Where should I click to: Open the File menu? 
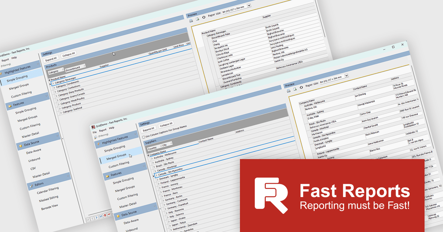click(95, 132)
